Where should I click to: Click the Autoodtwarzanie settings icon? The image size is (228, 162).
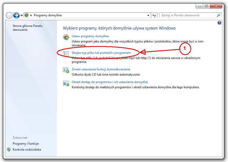pyautogui.click(x=66, y=70)
